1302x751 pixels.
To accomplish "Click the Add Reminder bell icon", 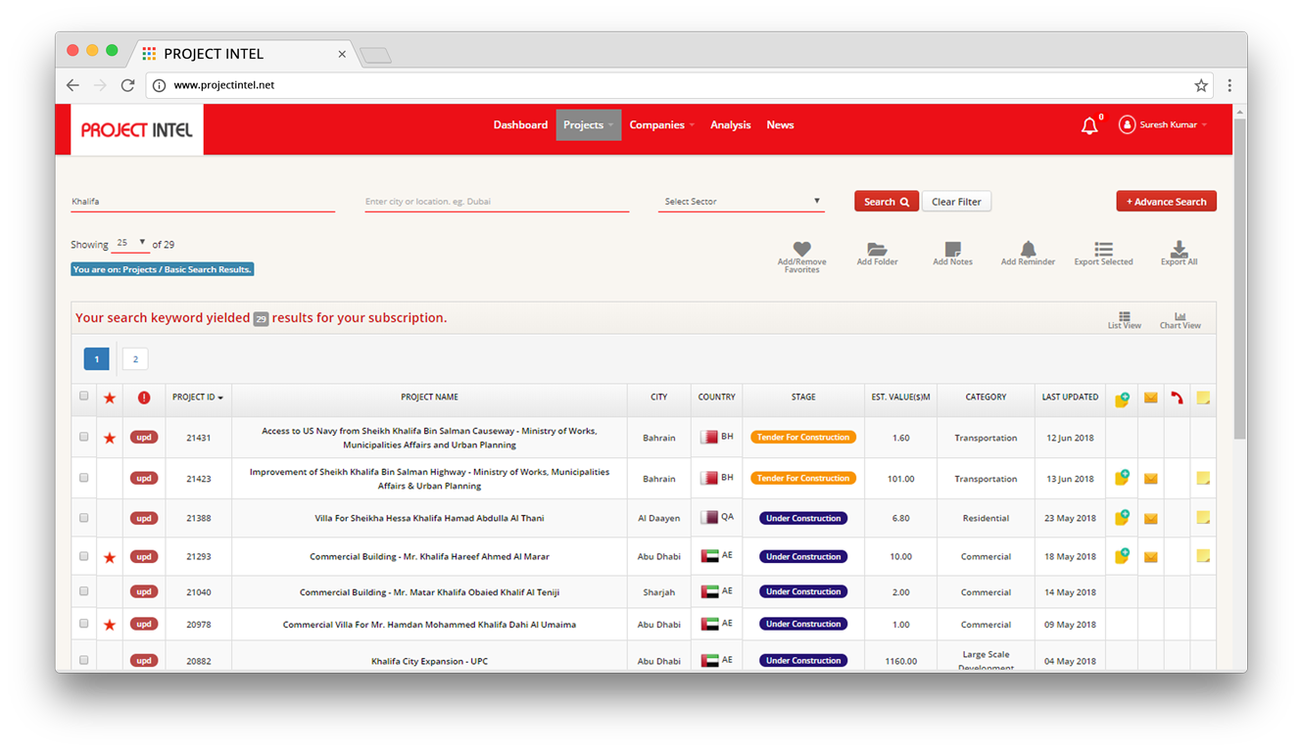I will tap(1028, 249).
